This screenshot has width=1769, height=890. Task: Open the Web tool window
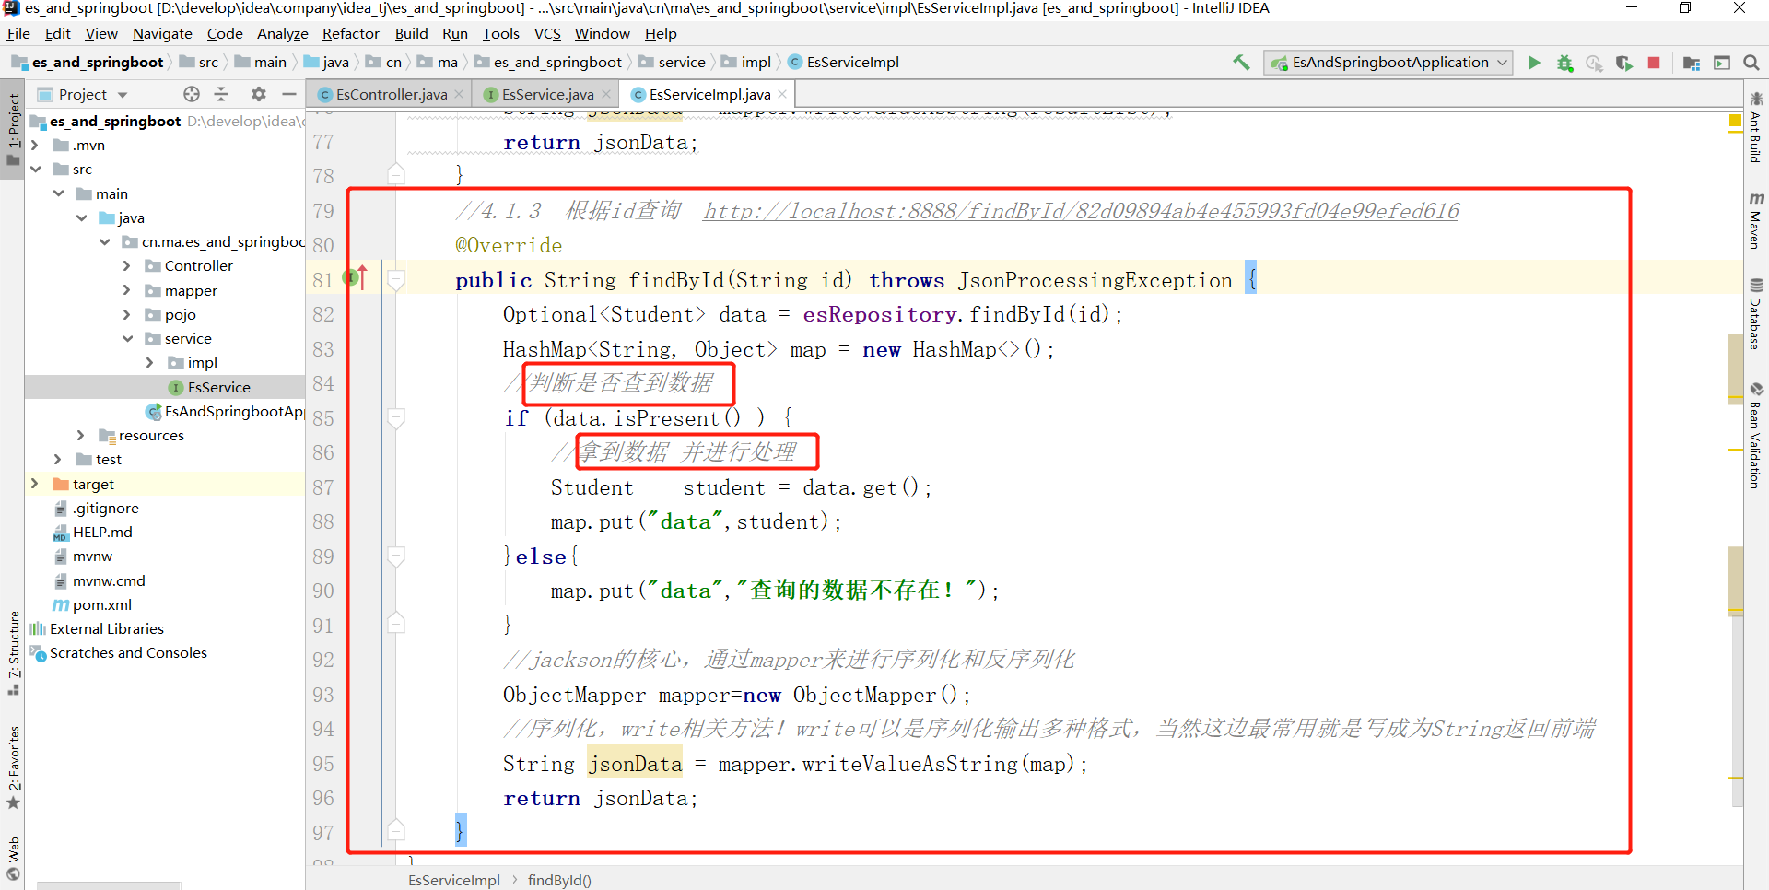(13, 859)
